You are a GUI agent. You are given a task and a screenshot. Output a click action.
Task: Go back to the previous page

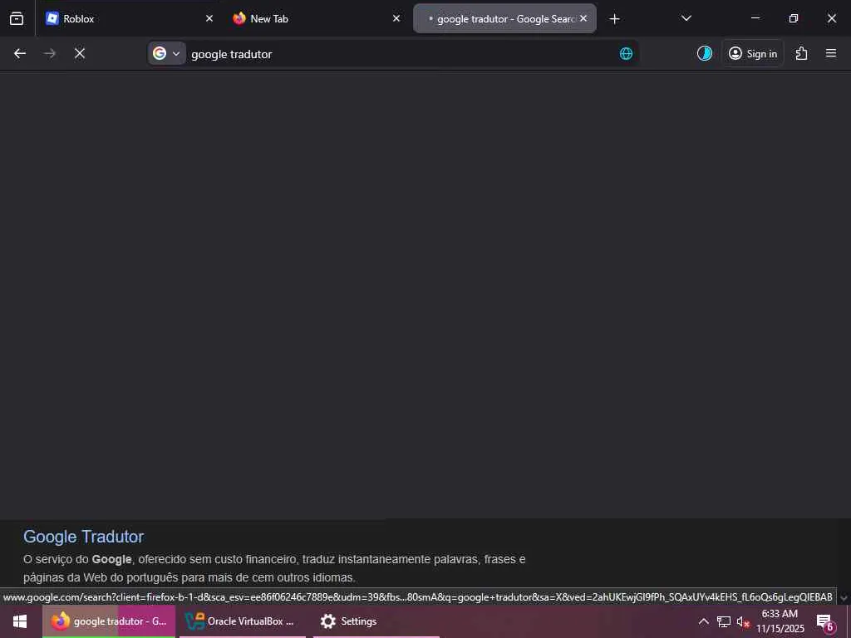[x=20, y=54]
